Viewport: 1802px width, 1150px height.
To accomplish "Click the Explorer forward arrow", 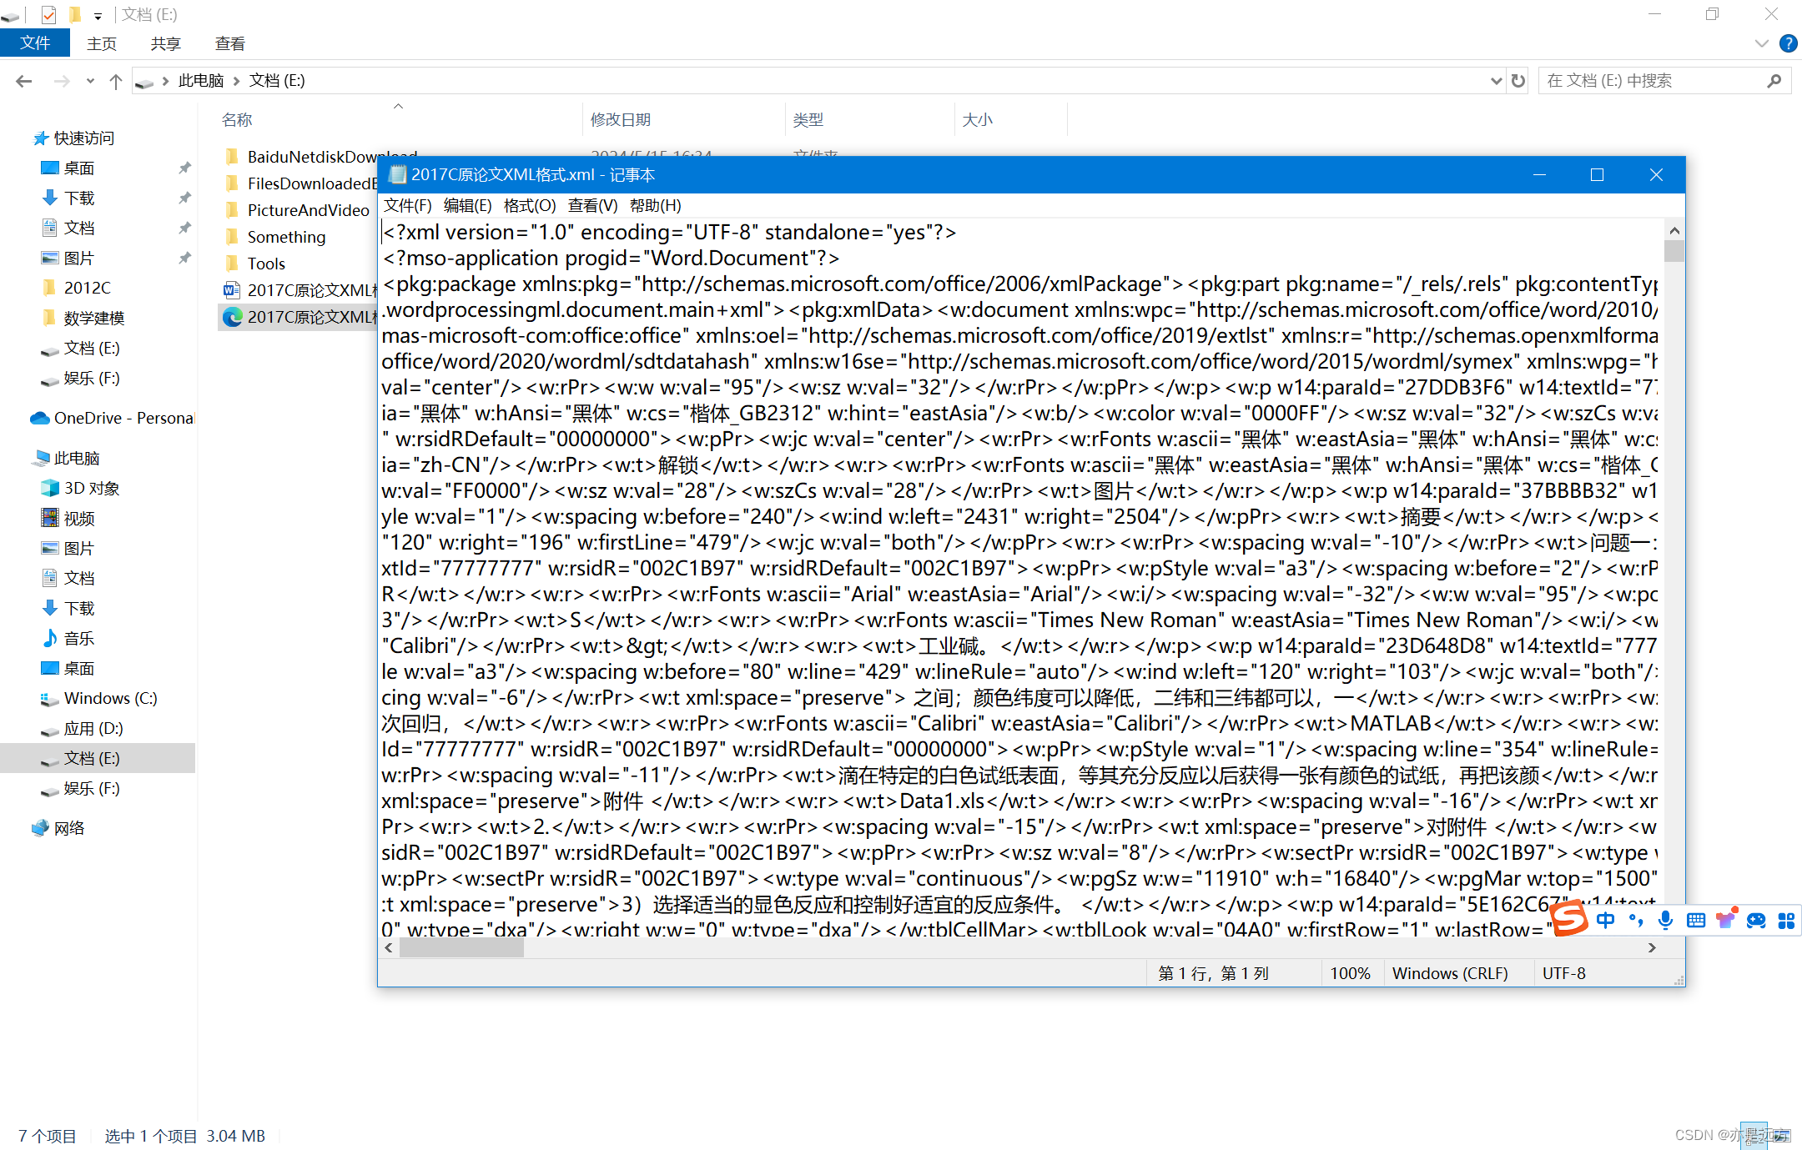I will tap(62, 81).
